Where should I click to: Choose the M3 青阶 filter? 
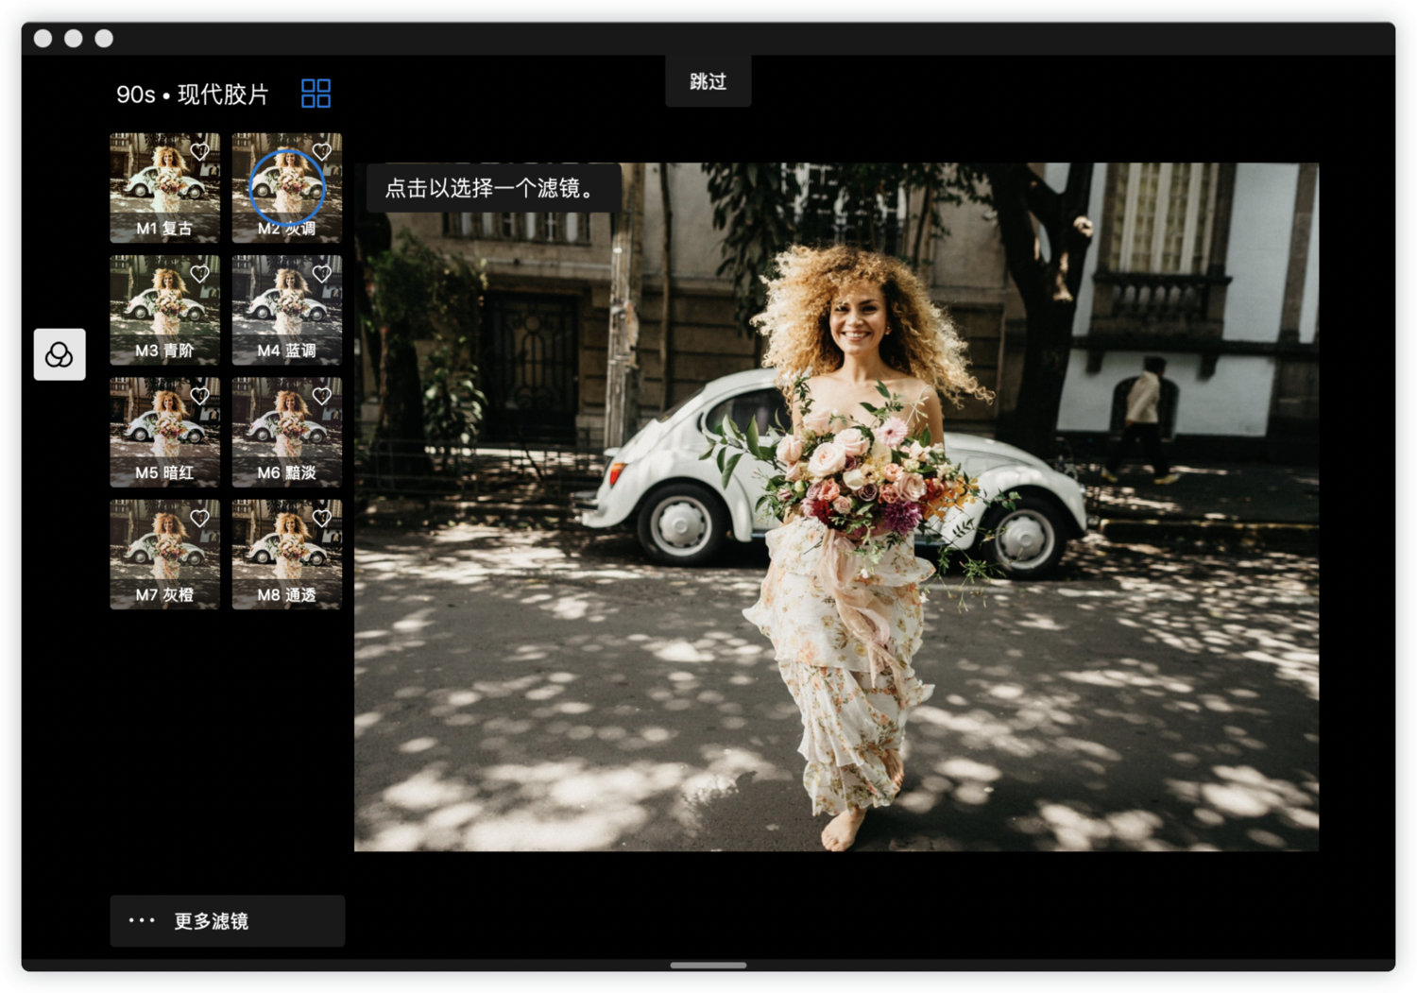tap(164, 310)
